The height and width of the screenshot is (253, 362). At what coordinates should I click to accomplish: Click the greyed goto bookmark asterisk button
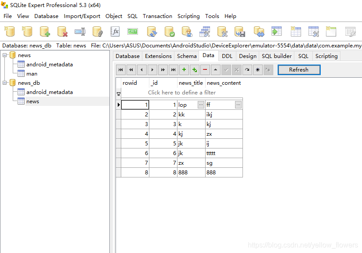[x=268, y=70]
